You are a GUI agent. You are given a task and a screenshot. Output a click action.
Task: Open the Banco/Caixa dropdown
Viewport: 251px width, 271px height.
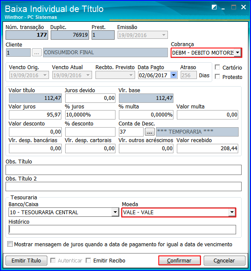[115, 212]
